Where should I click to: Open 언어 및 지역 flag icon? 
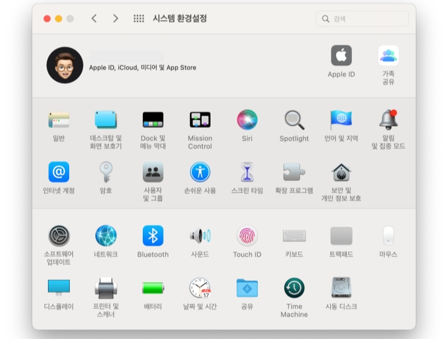341,120
